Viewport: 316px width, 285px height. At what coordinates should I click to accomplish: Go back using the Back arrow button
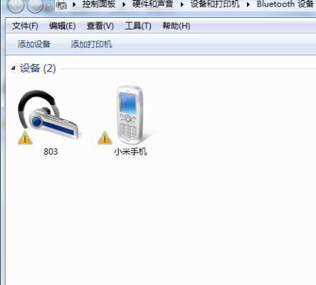click(16, 5)
